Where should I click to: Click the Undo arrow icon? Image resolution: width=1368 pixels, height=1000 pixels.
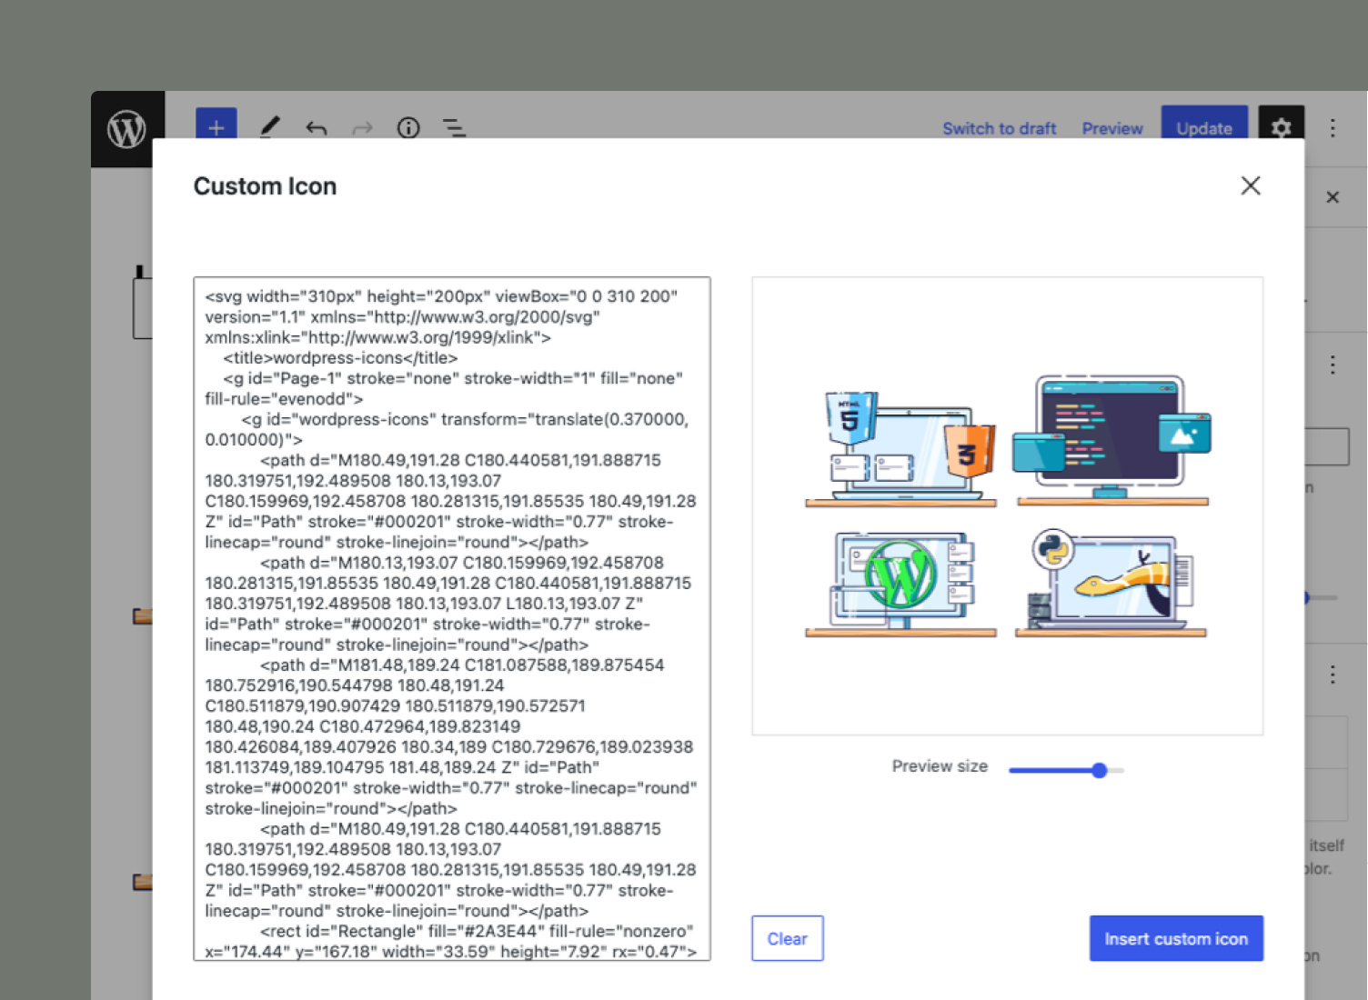(x=316, y=128)
